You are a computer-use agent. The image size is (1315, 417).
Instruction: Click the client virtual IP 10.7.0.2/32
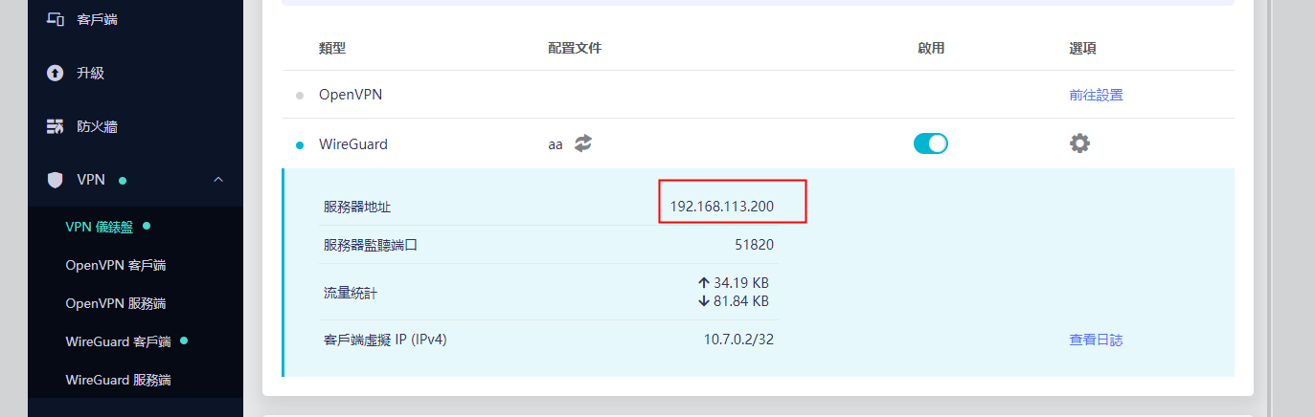[738, 340]
